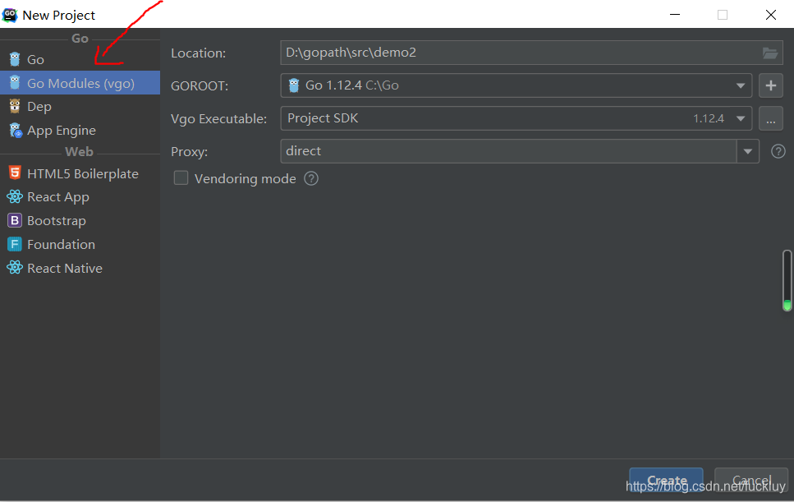Image resolution: width=794 pixels, height=502 pixels.
Task: Enable Vendoring mode
Action: click(x=181, y=178)
